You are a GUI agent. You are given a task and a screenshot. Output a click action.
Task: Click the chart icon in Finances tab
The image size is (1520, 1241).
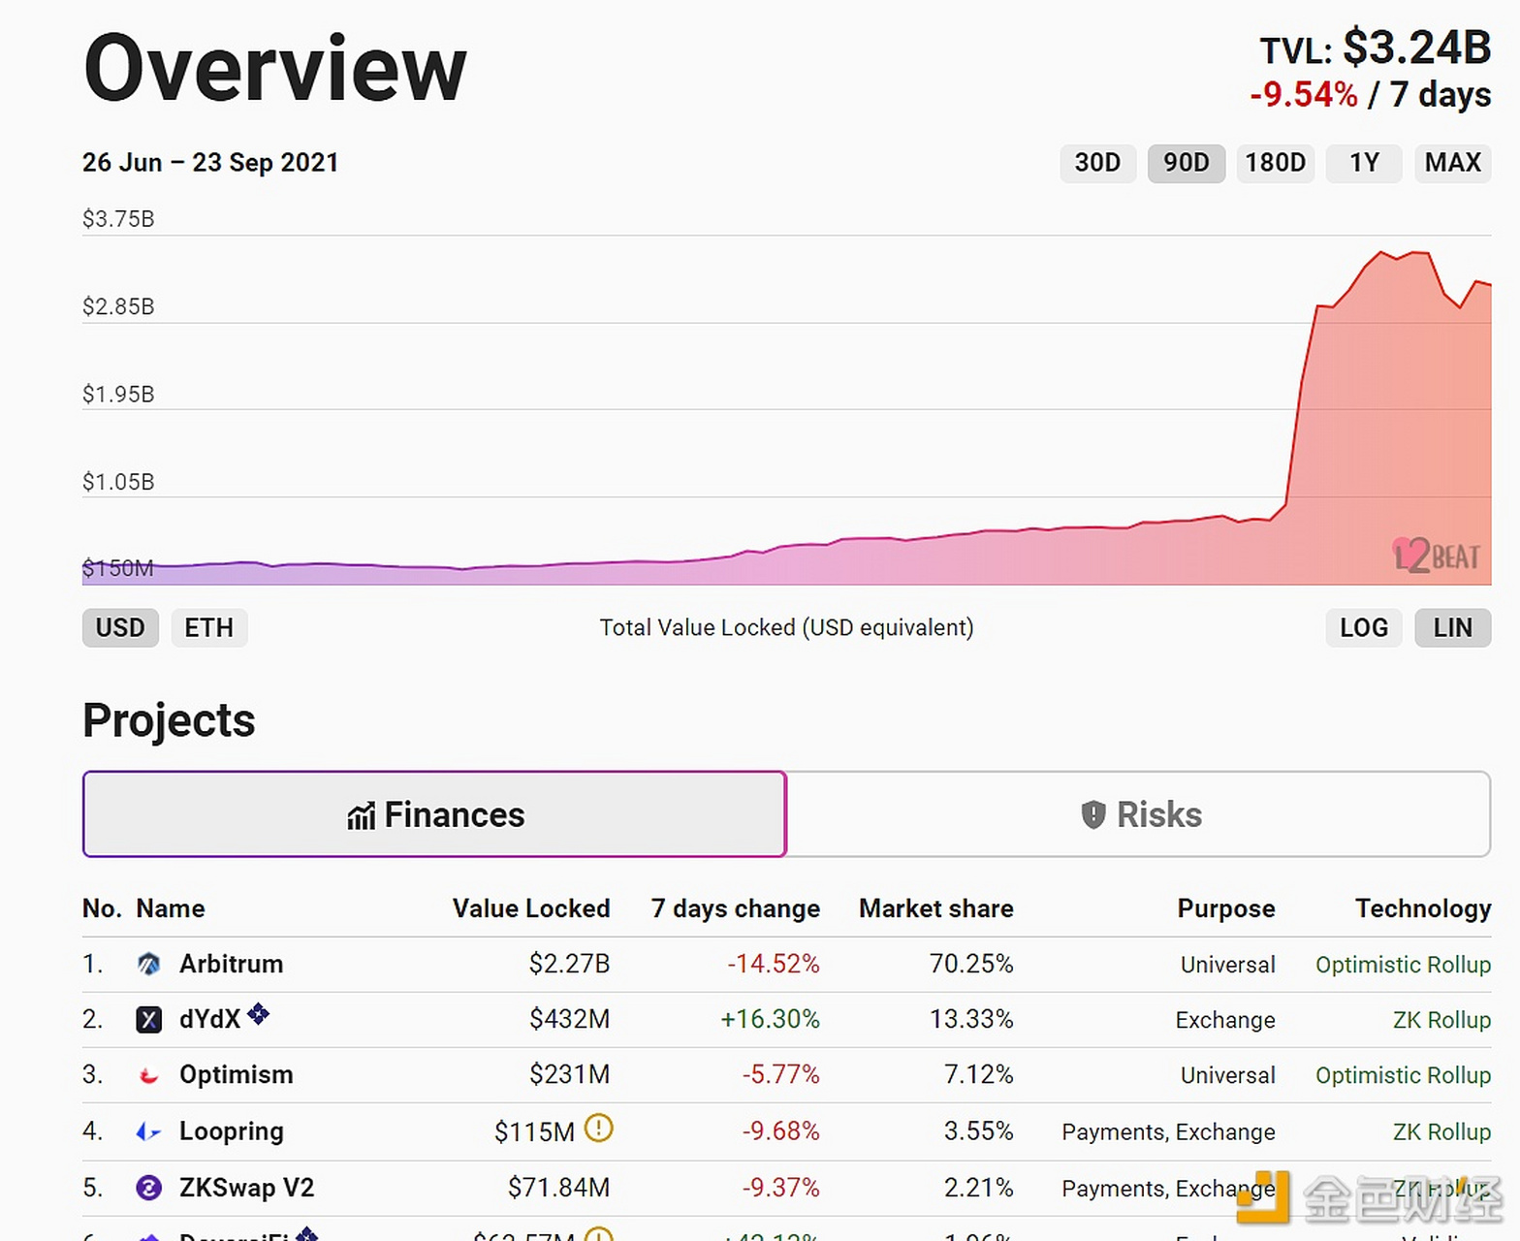point(361,816)
